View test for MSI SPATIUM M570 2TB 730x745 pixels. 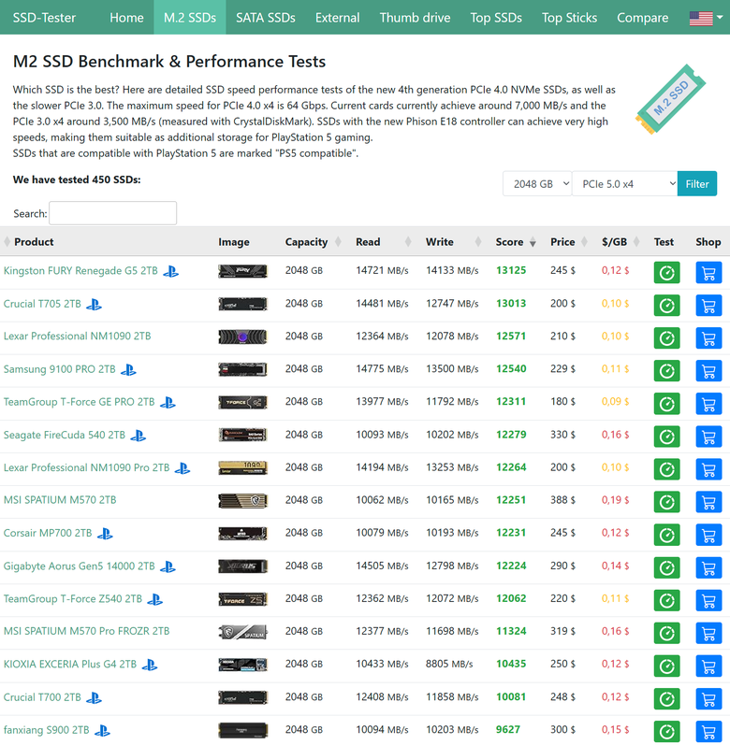coord(666,502)
